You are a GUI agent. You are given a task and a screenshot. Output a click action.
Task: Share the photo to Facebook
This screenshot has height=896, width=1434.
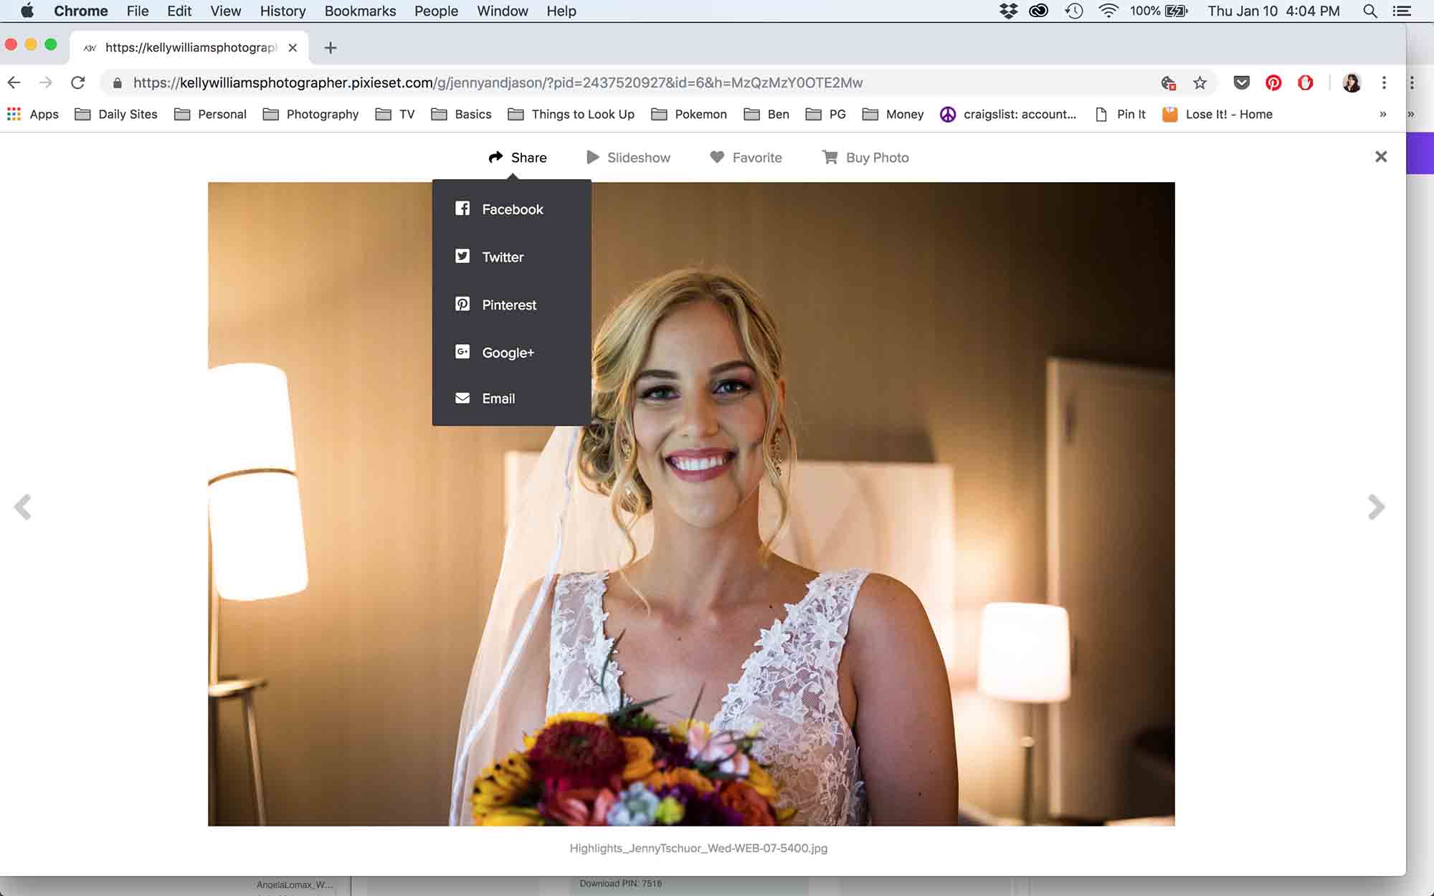(x=511, y=209)
